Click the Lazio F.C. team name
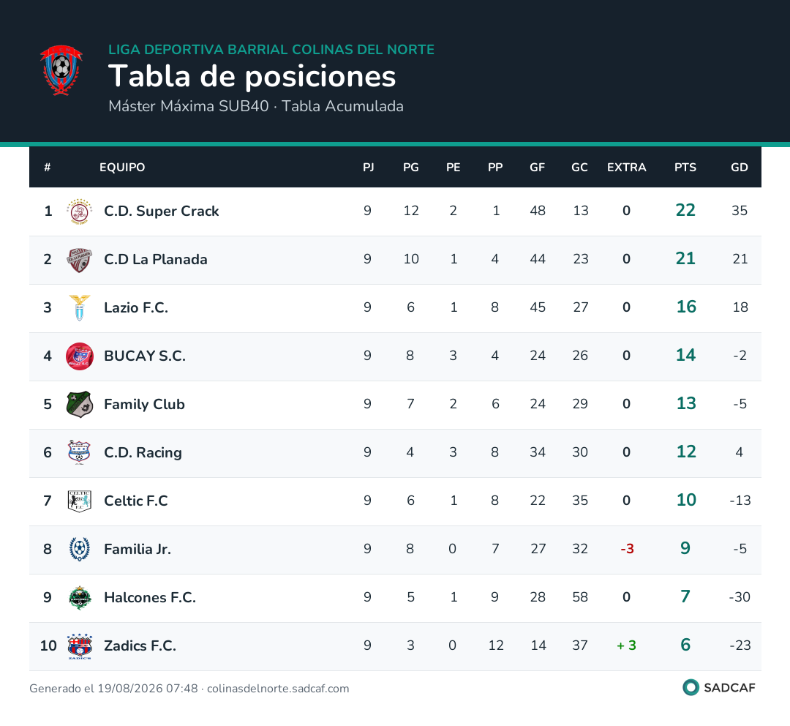This screenshot has width=790, height=726. (136, 307)
